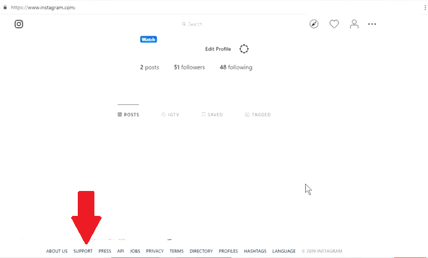This screenshot has height=258, width=428.
Task: Select the POSTS tab
Action: click(128, 114)
